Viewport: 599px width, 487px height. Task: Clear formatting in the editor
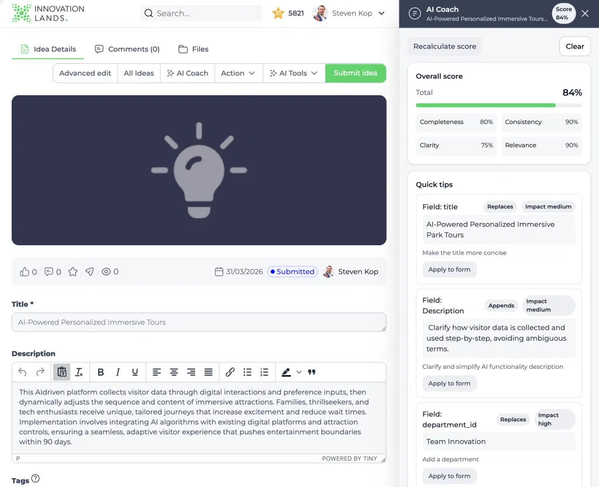[79, 372]
